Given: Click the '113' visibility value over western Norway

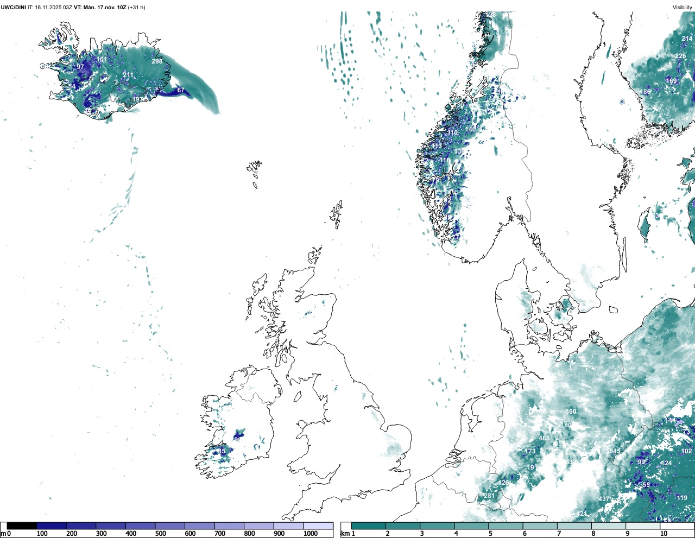Looking at the screenshot, I should pos(436,147).
